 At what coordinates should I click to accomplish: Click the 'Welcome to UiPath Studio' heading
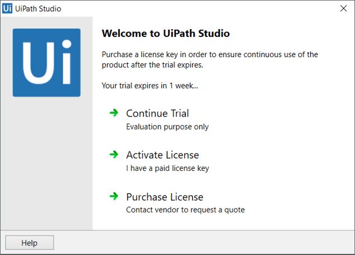[x=166, y=33]
